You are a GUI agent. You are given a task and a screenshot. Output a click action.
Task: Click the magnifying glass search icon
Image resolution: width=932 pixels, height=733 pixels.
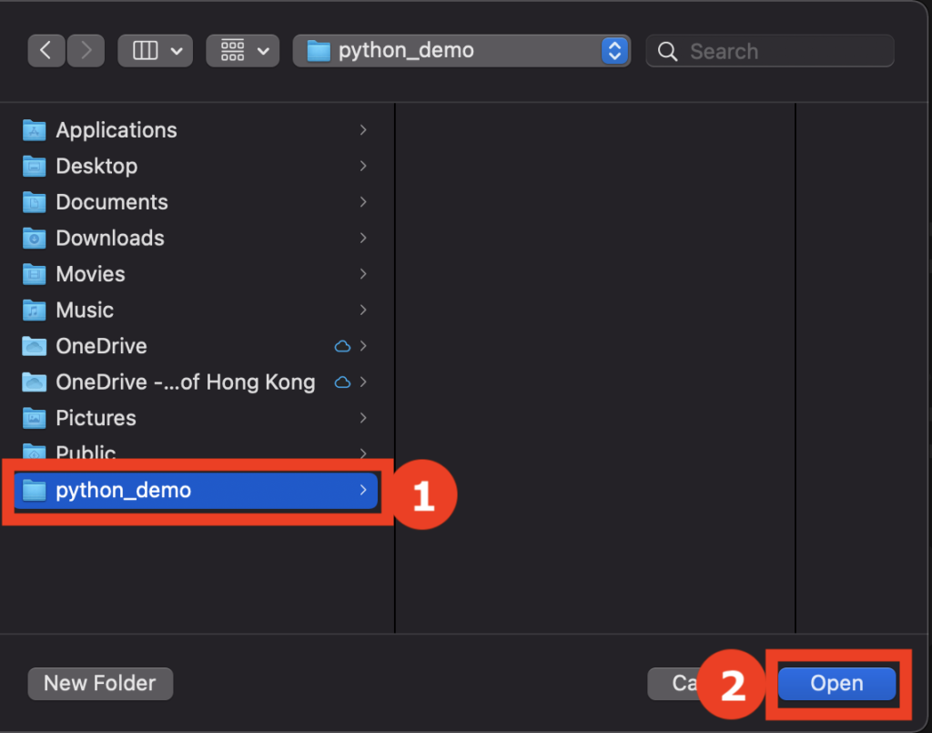click(667, 51)
